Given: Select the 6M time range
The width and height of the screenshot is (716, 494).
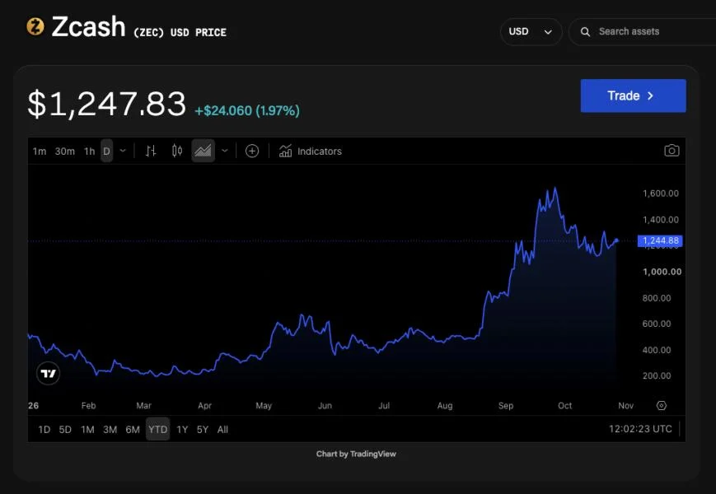Looking at the screenshot, I should (133, 430).
